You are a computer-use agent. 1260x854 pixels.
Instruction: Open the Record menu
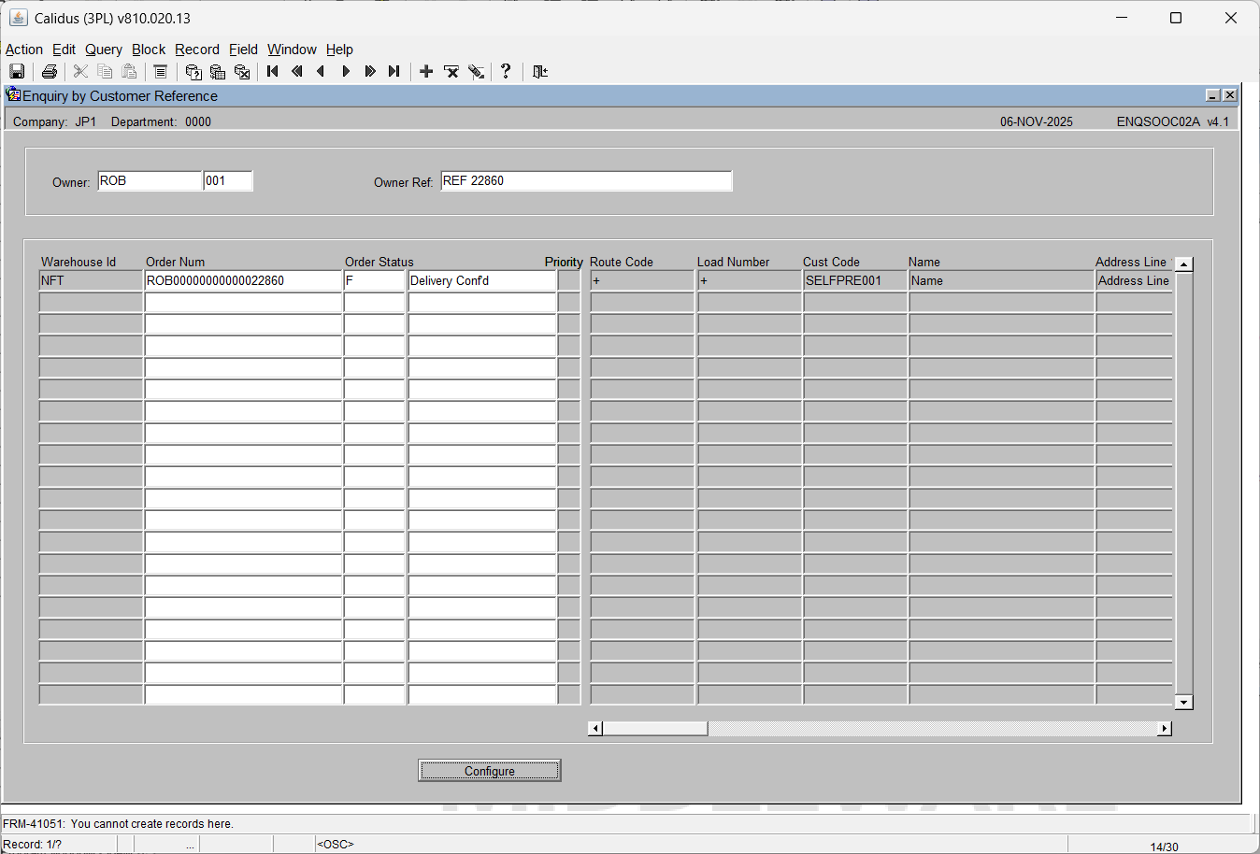[196, 50]
